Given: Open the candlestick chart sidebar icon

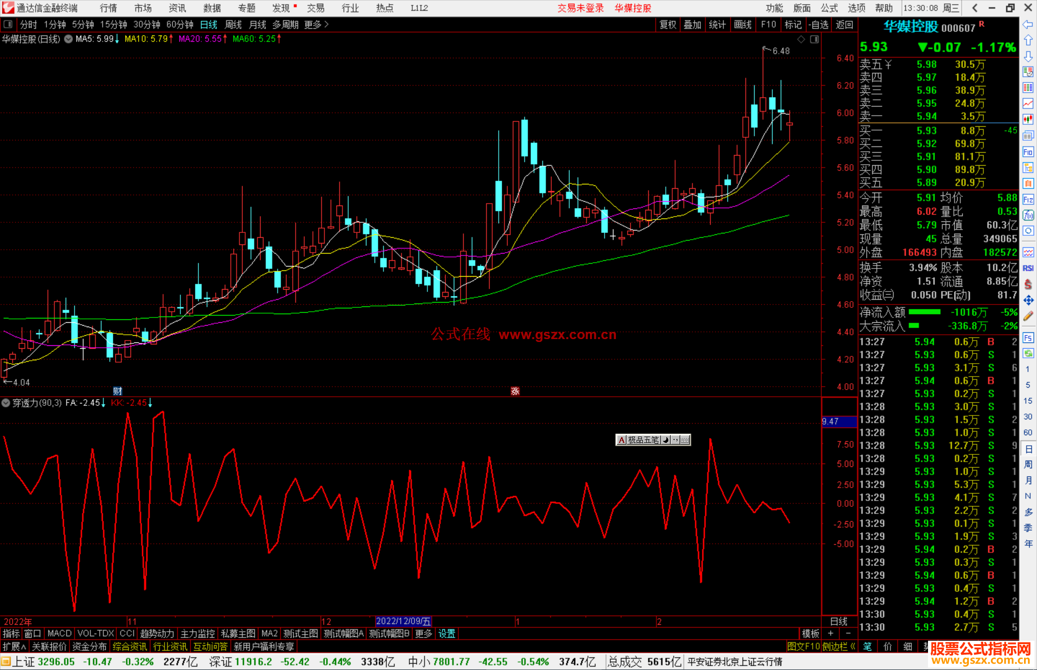Looking at the screenshot, I should point(1028,119).
